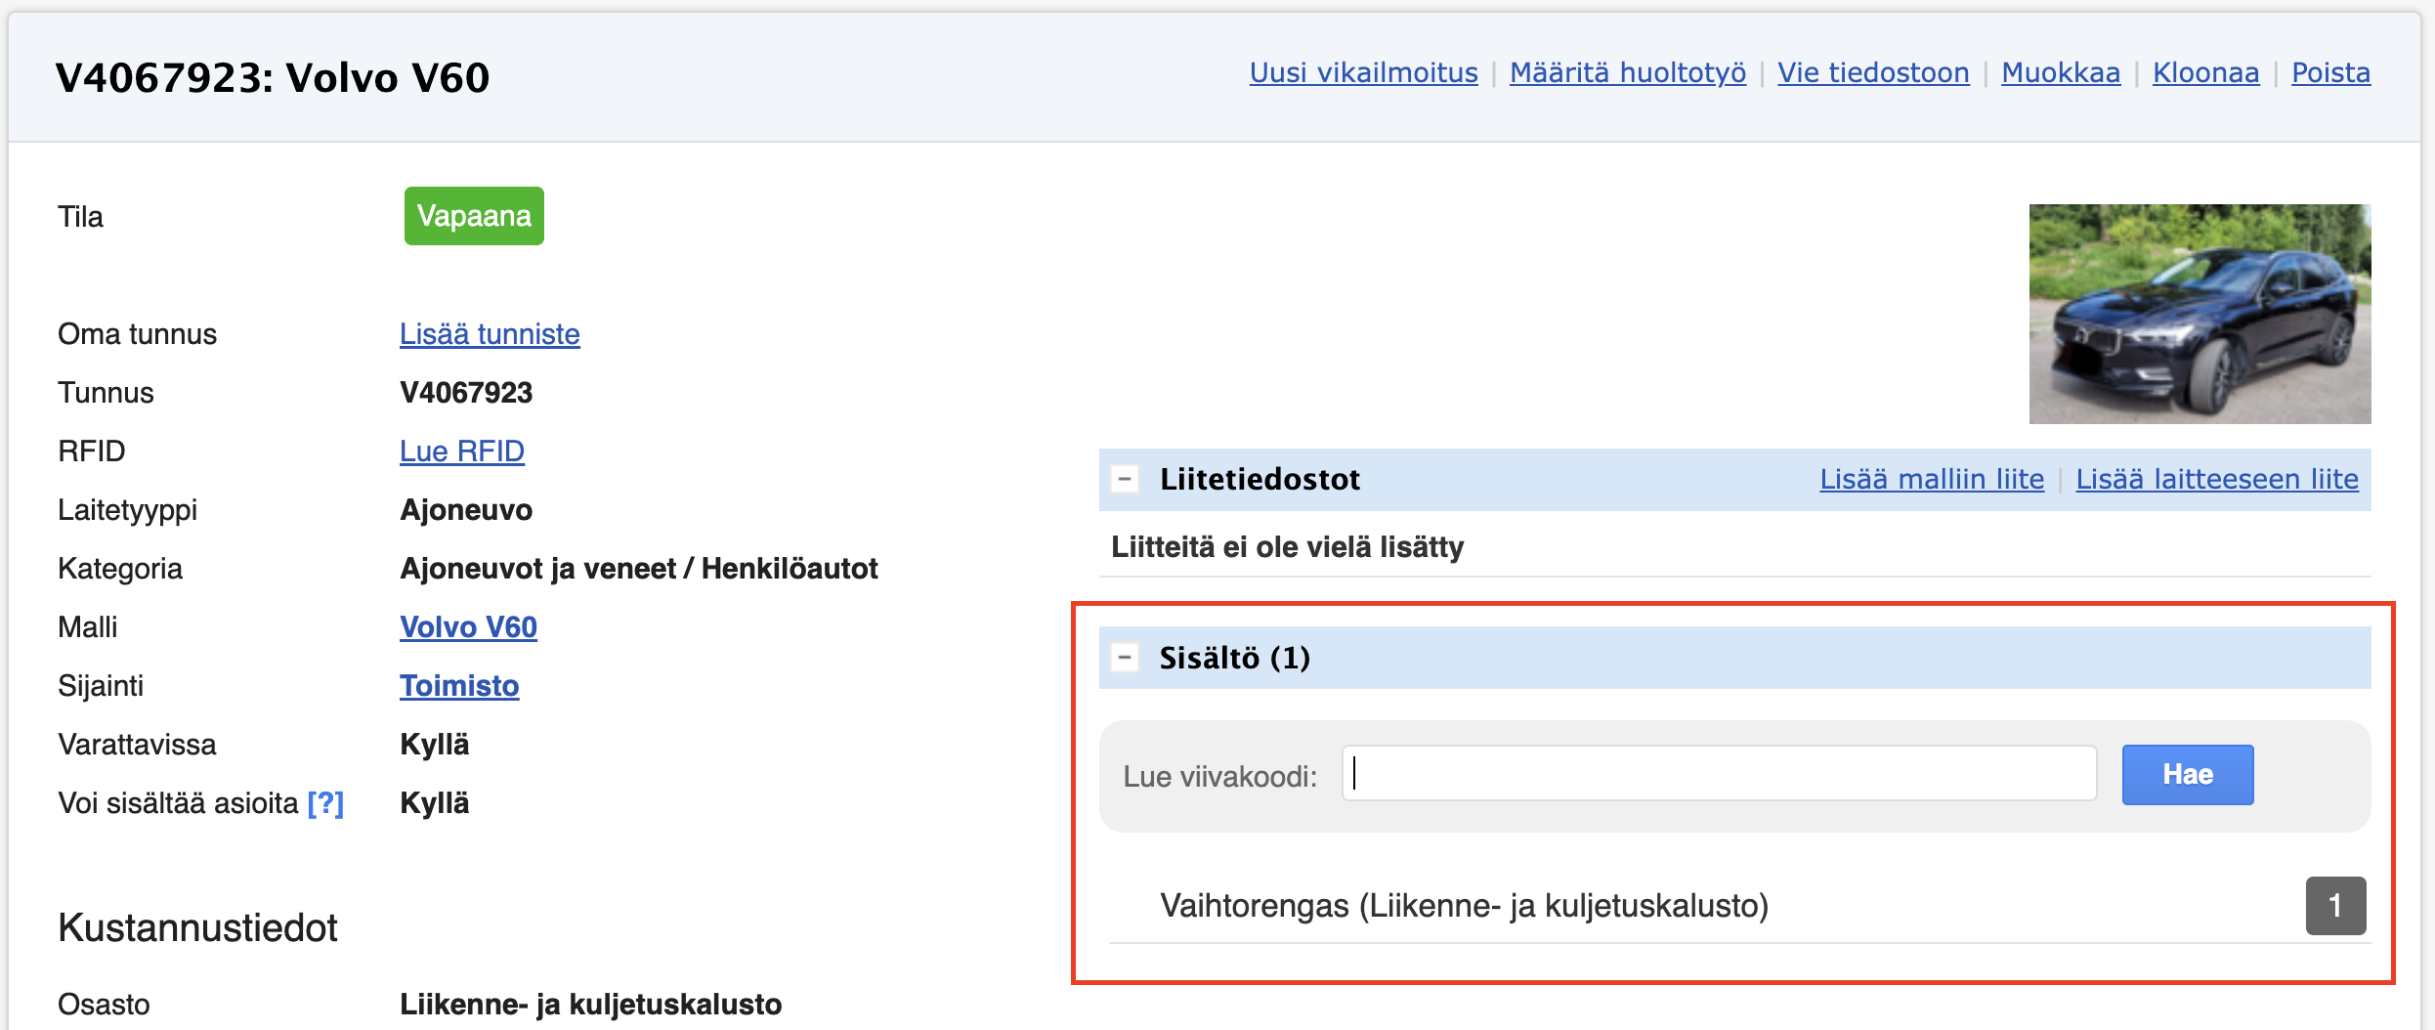Click Määritä huoltotyö link

tap(1627, 73)
